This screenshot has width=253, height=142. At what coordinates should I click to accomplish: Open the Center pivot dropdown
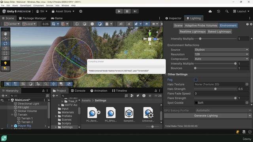pyautogui.click(x=12, y=24)
